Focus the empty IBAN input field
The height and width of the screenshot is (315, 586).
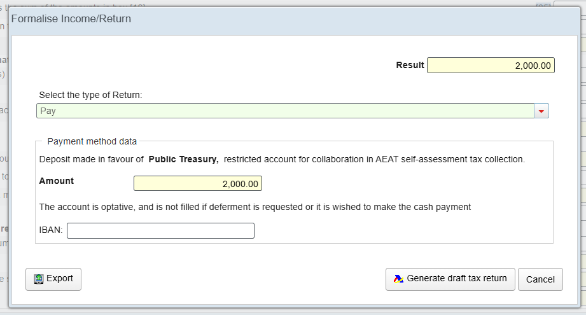pyautogui.click(x=160, y=230)
